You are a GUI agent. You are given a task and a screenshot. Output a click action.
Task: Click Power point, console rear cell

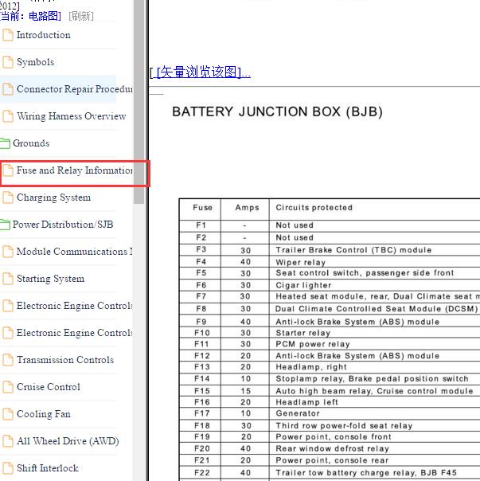332,460
